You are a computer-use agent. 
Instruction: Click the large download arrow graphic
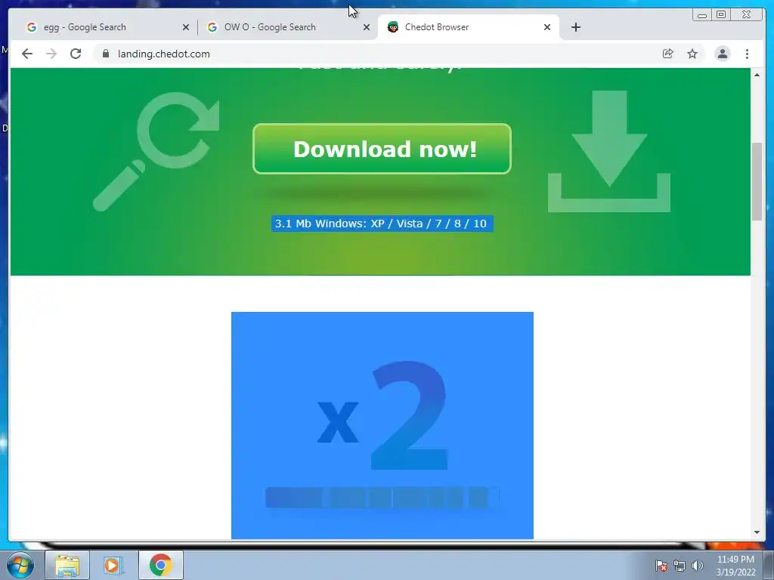click(609, 151)
